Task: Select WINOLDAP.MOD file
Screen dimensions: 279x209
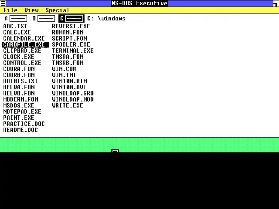Action: pyautogui.click(x=73, y=99)
